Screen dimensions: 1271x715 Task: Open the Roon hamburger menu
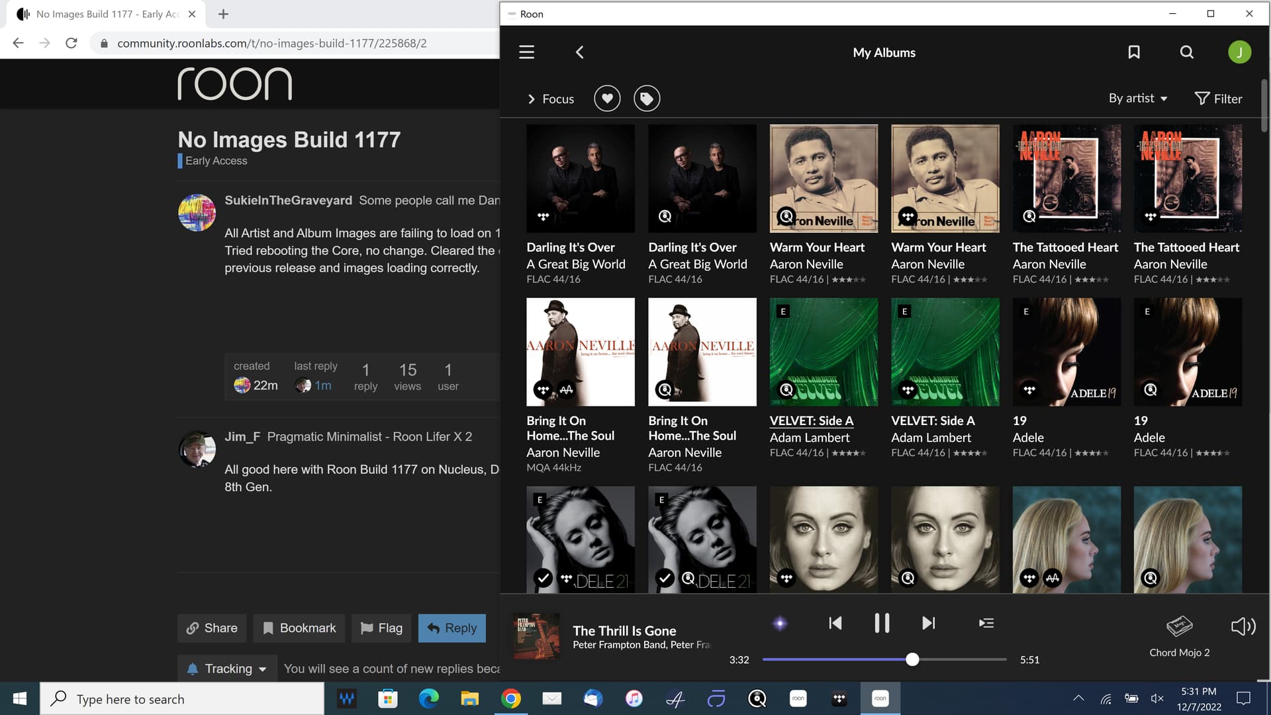(526, 52)
